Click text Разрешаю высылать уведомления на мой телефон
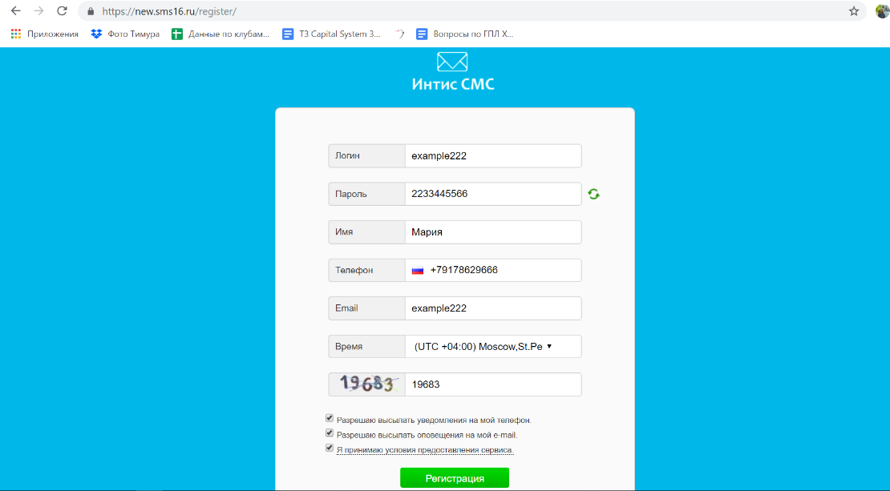Screen dimensions: 890x491 (434, 421)
